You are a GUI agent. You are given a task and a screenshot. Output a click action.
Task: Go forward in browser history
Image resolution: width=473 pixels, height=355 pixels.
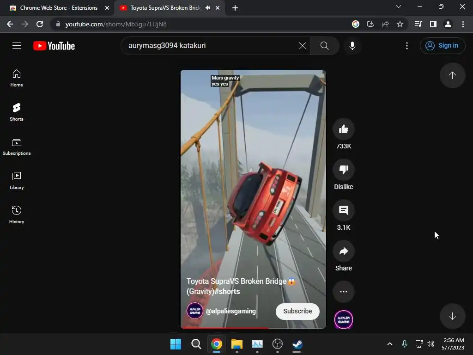(25, 24)
